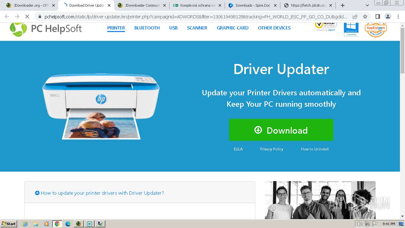
Task: Click the scrollbar down arrow
Action: point(402,216)
